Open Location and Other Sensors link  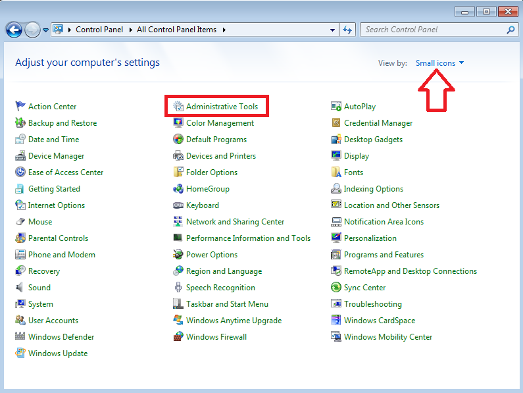(391, 205)
